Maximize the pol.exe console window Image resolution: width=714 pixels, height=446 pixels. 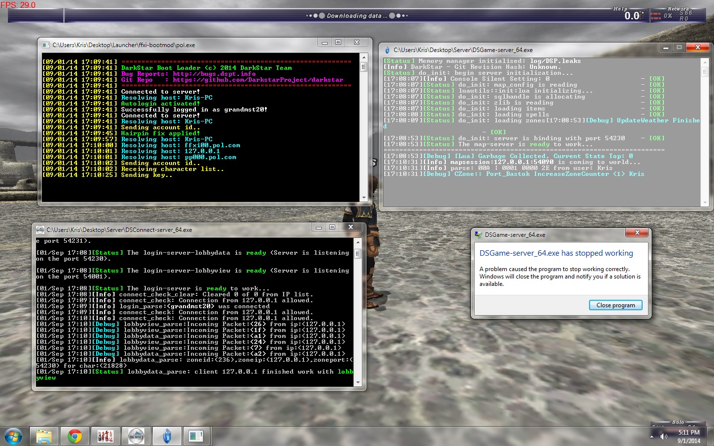(x=338, y=43)
